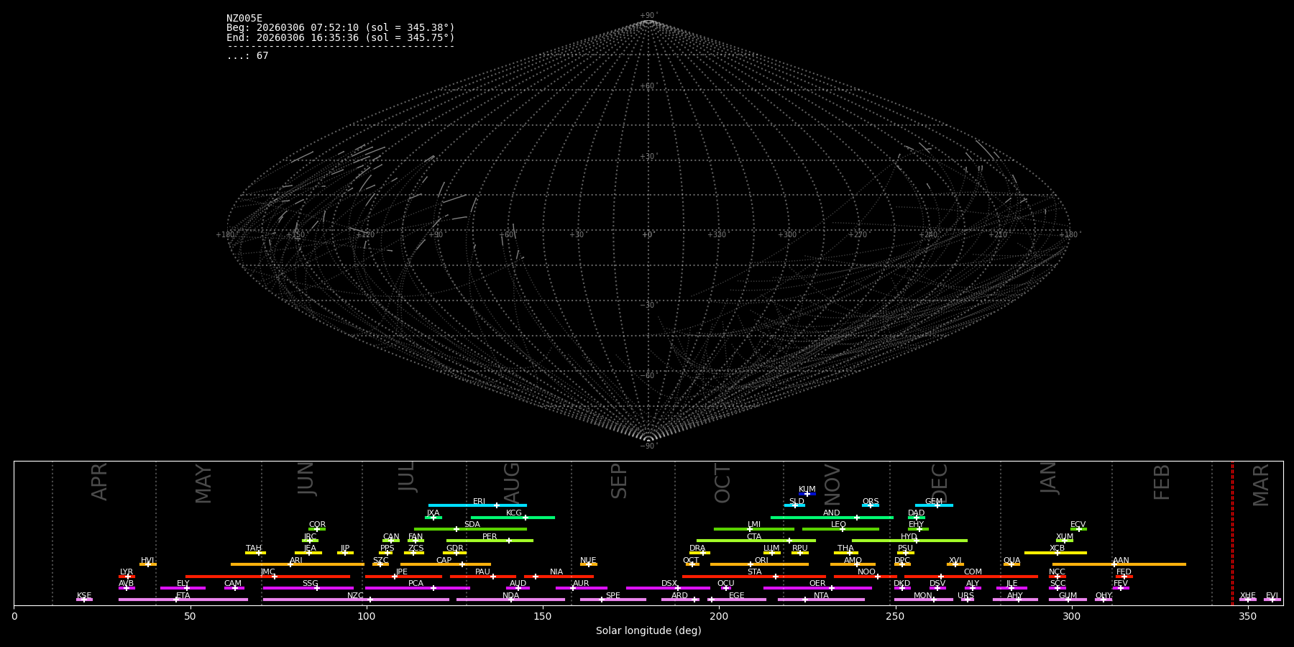Viewport: 1294px width, 647px height.
Task: Click the '...: 67' count line
Action: [x=247, y=56]
